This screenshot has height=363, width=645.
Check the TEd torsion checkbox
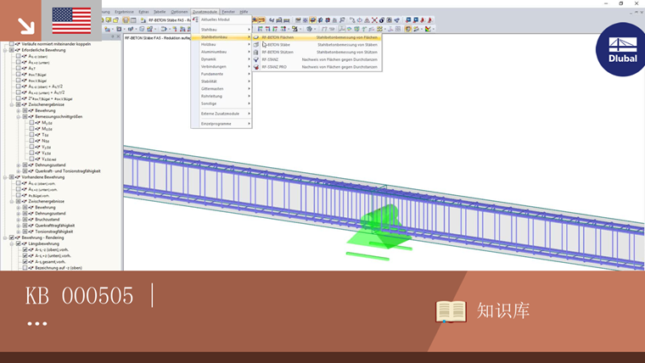pos(31,135)
